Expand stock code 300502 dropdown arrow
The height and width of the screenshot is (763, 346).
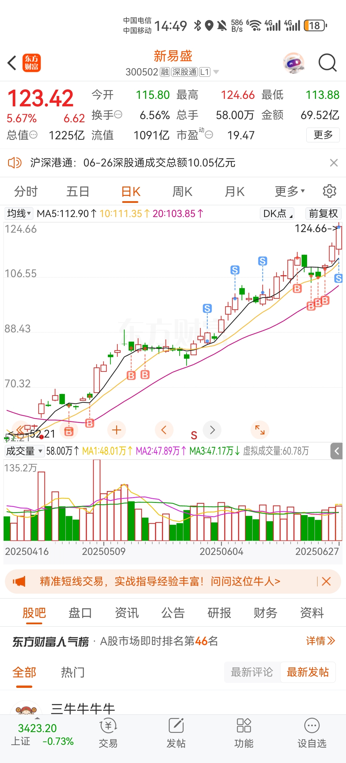pos(216,72)
